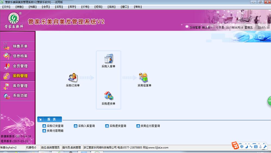Click the app icon in the title bar

(2, 2)
